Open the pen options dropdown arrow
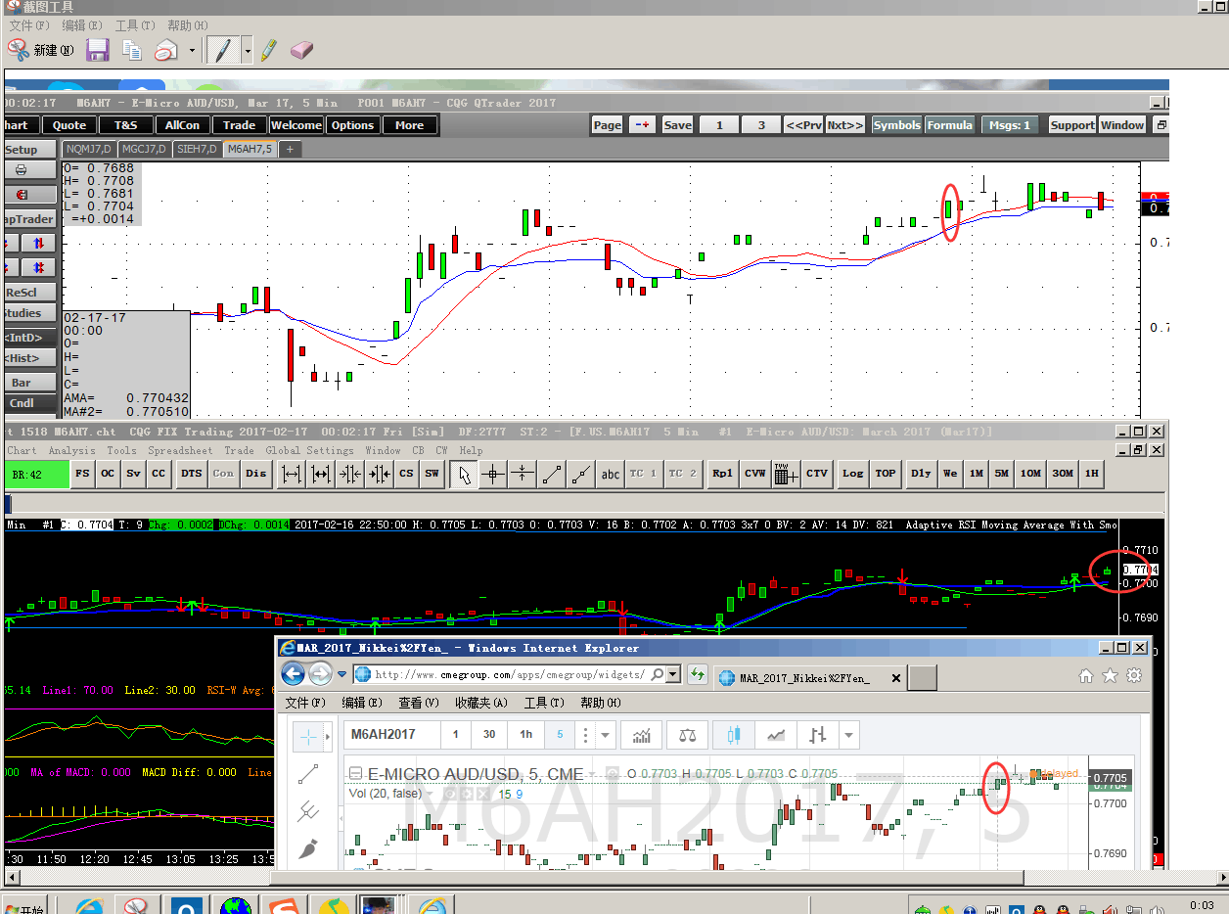 (x=248, y=50)
